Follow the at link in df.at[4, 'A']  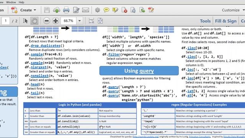(189, 95)
